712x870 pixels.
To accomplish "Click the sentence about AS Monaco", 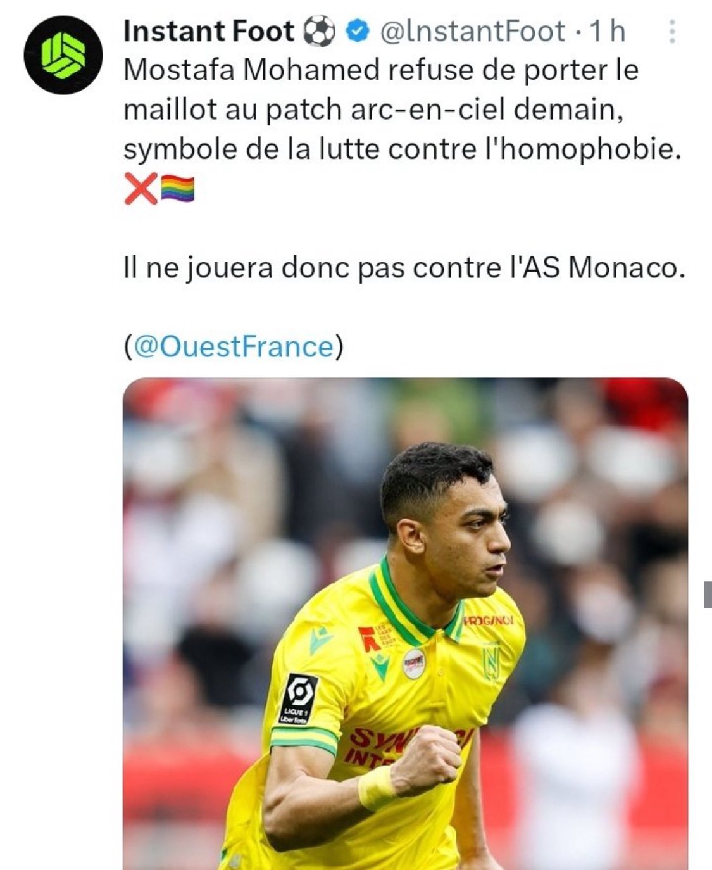I will (404, 268).
